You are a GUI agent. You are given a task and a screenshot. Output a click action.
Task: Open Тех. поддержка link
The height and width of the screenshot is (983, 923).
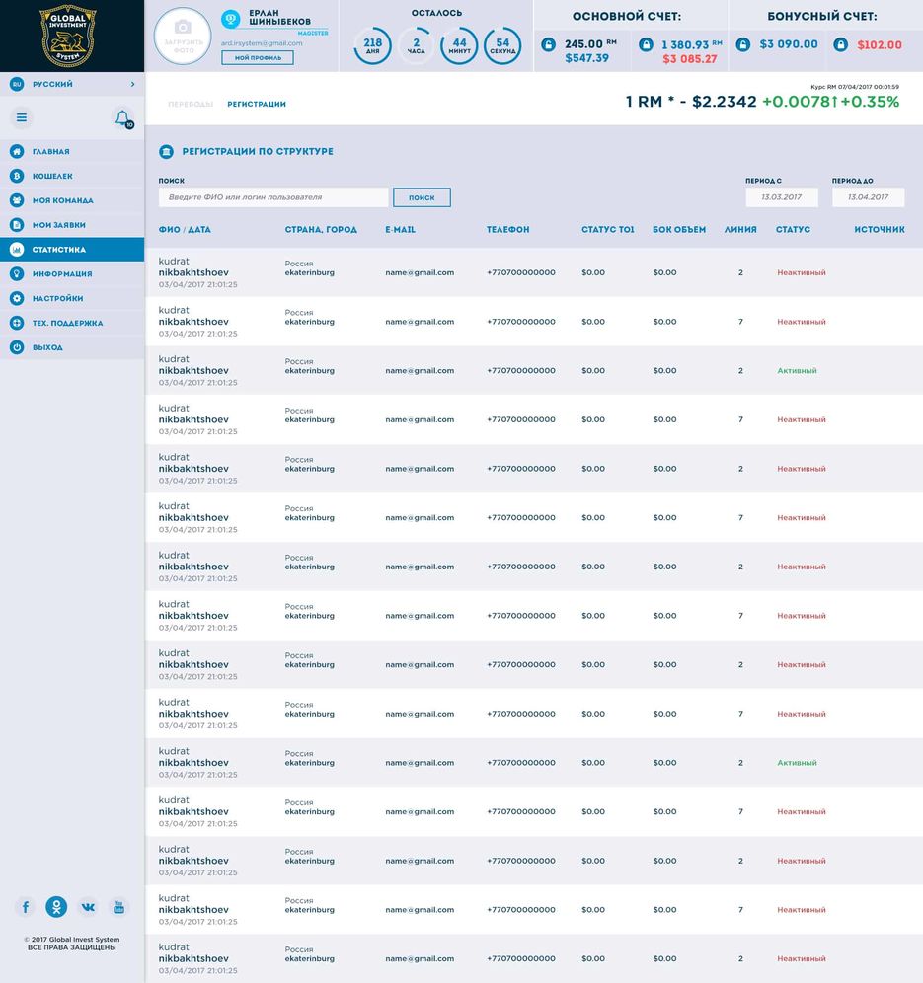[72, 322]
